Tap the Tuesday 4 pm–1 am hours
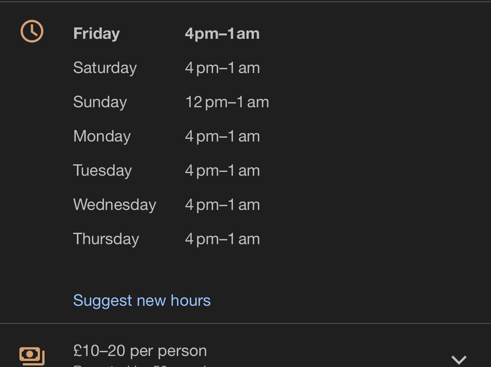The height and width of the screenshot is (367, 491). tap(222, 171)
